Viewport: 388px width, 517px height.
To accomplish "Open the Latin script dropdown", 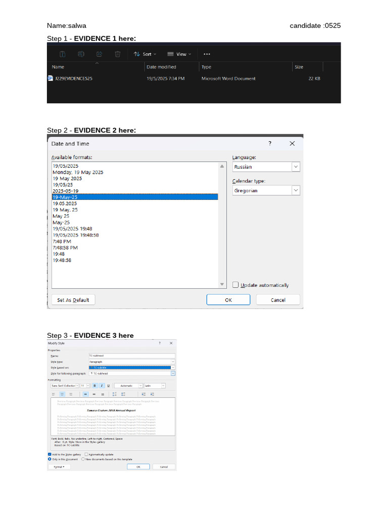I will [x=163, y=385].
